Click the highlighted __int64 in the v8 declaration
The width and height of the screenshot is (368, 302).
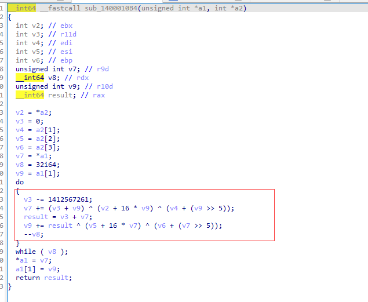(x=30, y=78)
